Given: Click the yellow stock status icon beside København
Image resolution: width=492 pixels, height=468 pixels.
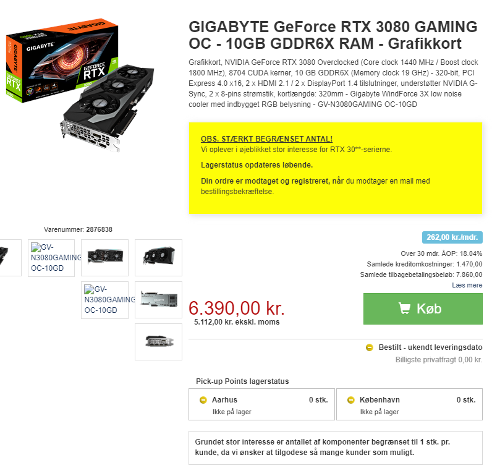Looking at the screenshot, I should (351, 400).
